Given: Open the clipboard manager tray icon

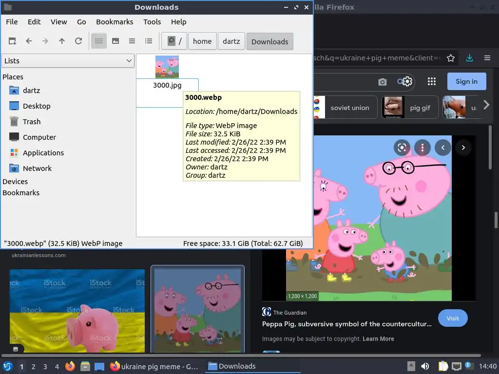Looking at the screenshot, I should [443, 366].
